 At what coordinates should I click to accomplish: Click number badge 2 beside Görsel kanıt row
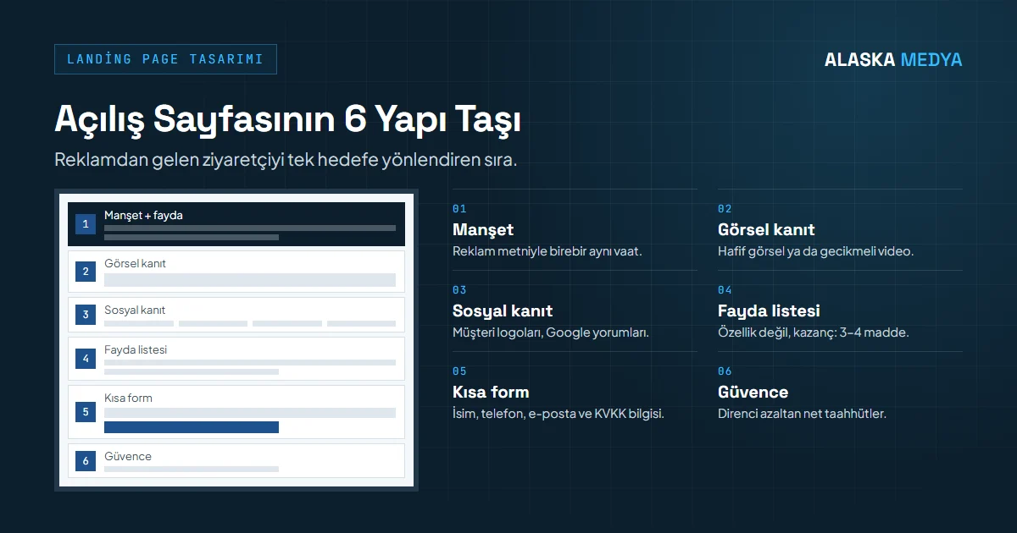coord(85,272)
